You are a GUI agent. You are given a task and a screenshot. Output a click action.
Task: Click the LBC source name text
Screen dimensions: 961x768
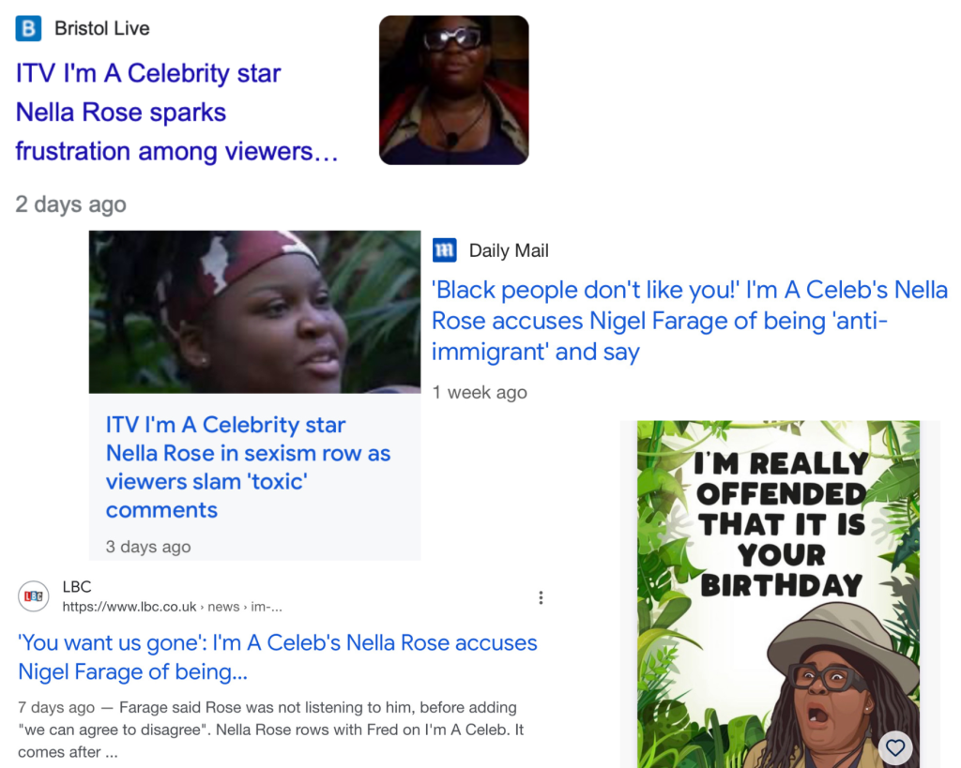coord(77,587)
